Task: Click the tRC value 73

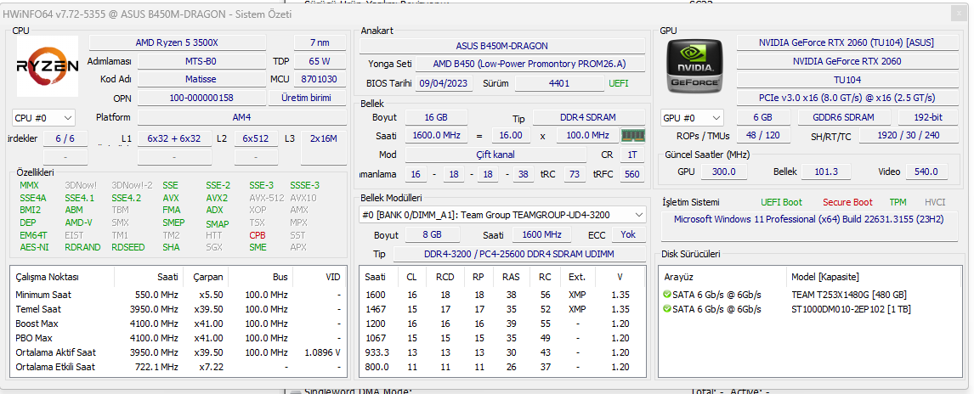Action: (575, 174)
